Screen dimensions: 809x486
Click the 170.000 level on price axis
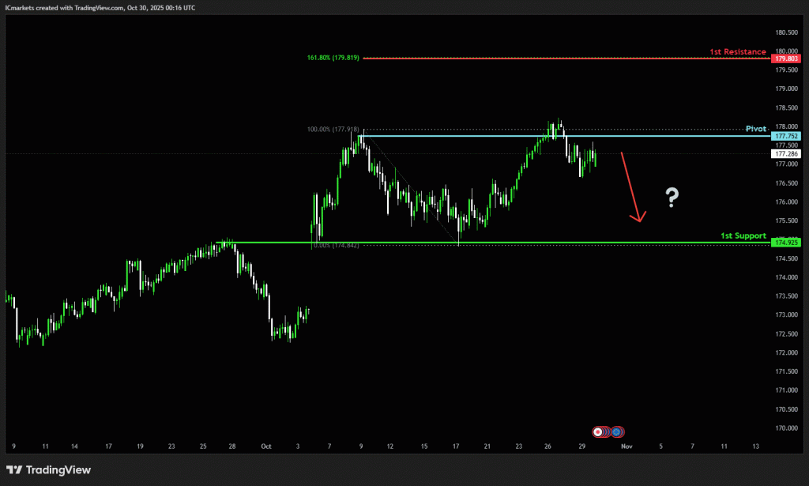786,428
